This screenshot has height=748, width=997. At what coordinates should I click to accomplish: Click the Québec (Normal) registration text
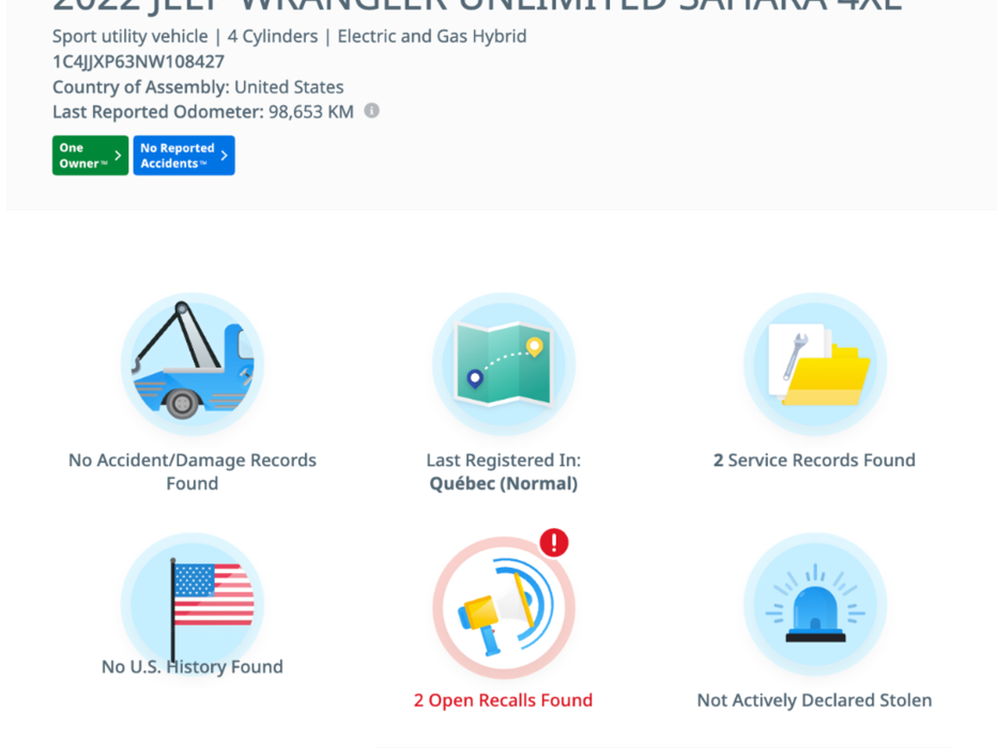[x=503, y=484]
